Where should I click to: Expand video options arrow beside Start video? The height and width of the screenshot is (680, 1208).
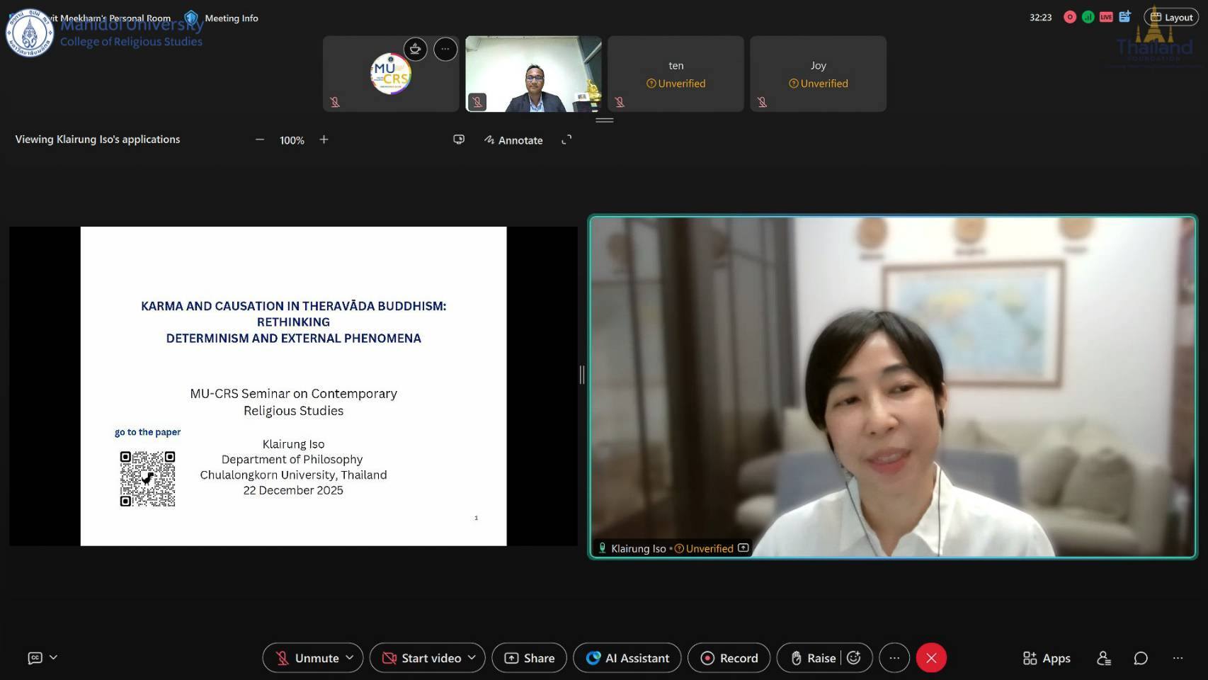472,658
